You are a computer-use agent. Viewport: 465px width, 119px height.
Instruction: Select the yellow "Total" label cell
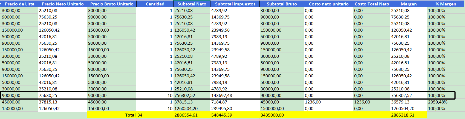112,115
